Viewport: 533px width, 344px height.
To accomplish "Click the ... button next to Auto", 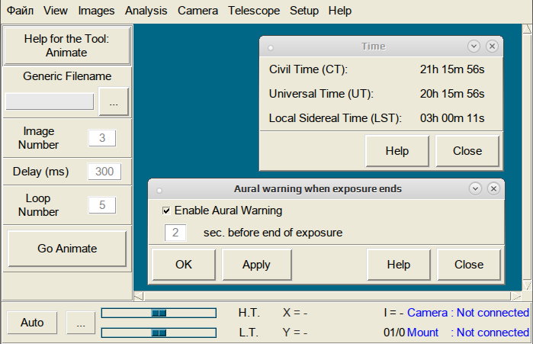I will [81, 322].
